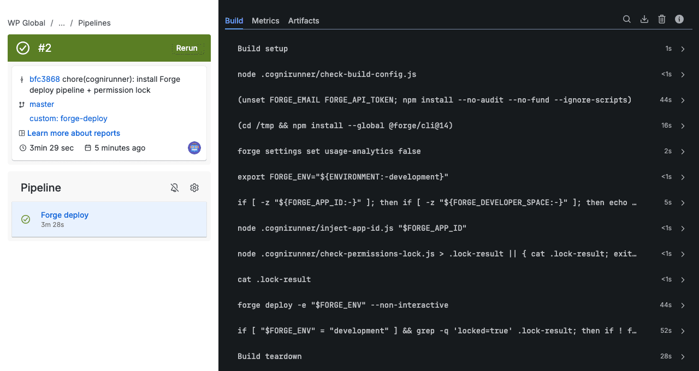Screen dimensions: 699x371
Task: Go to WP Global breadcrumb
Action: [x=26, y=23]
